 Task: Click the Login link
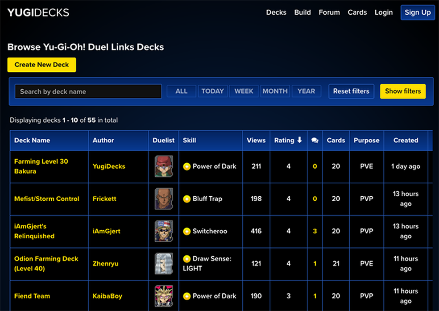(384, 12)
